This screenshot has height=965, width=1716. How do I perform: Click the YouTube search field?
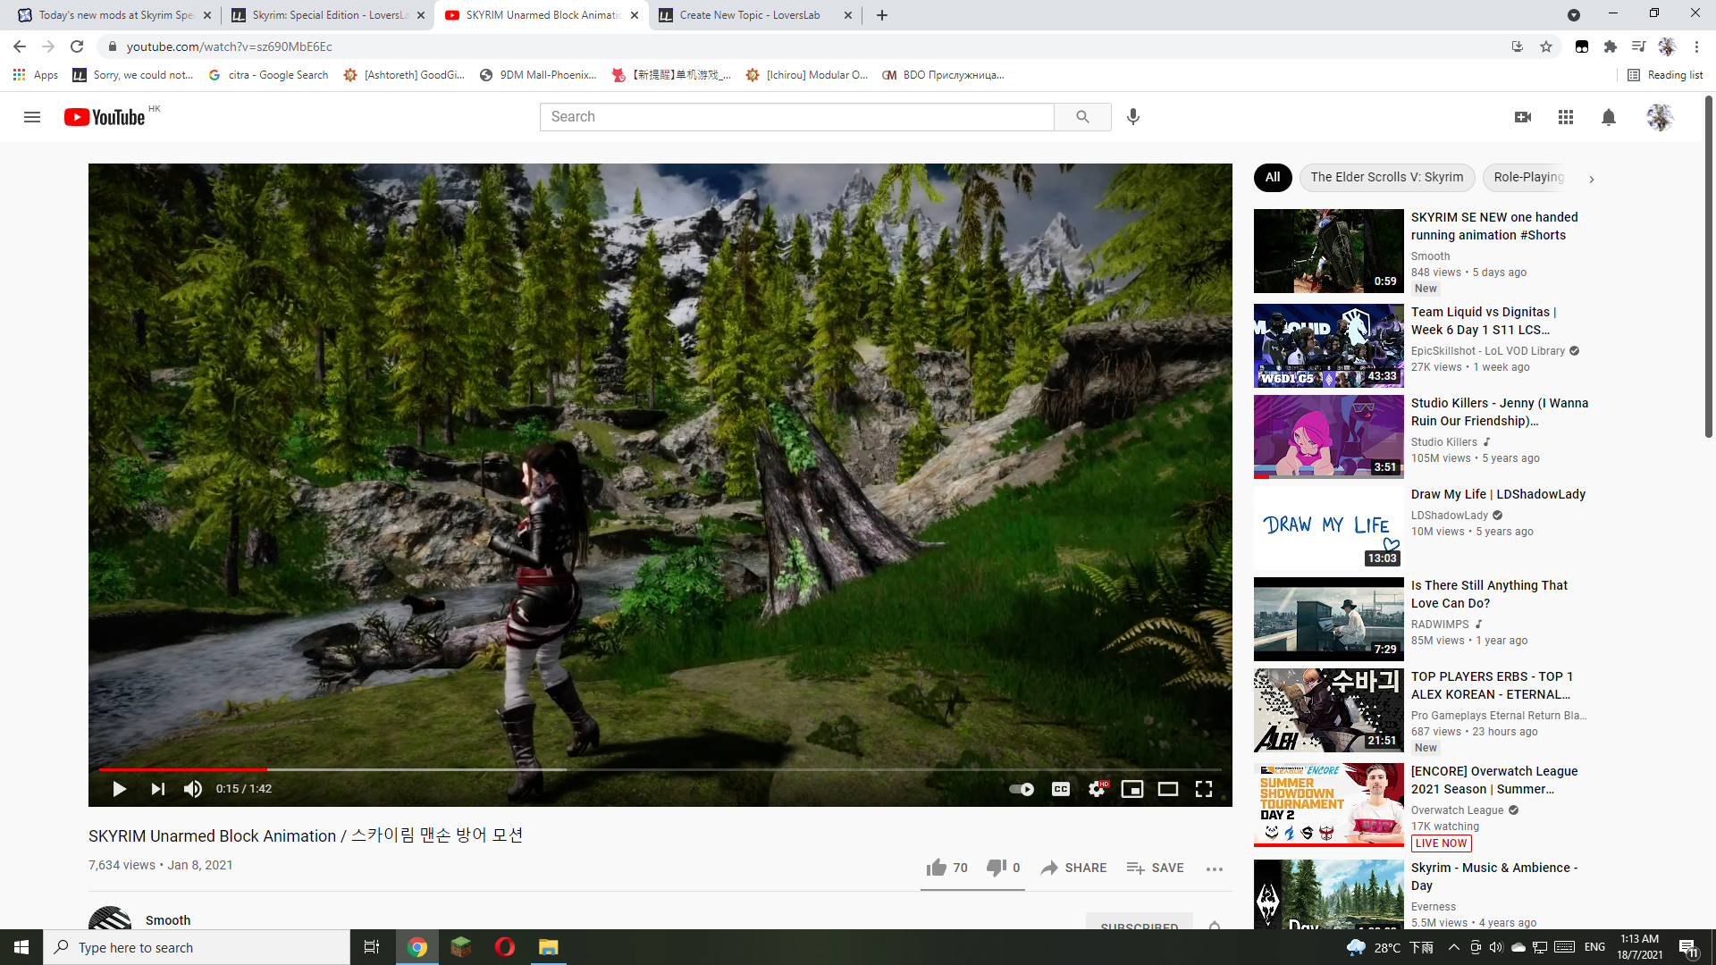[x=796, y=117]
